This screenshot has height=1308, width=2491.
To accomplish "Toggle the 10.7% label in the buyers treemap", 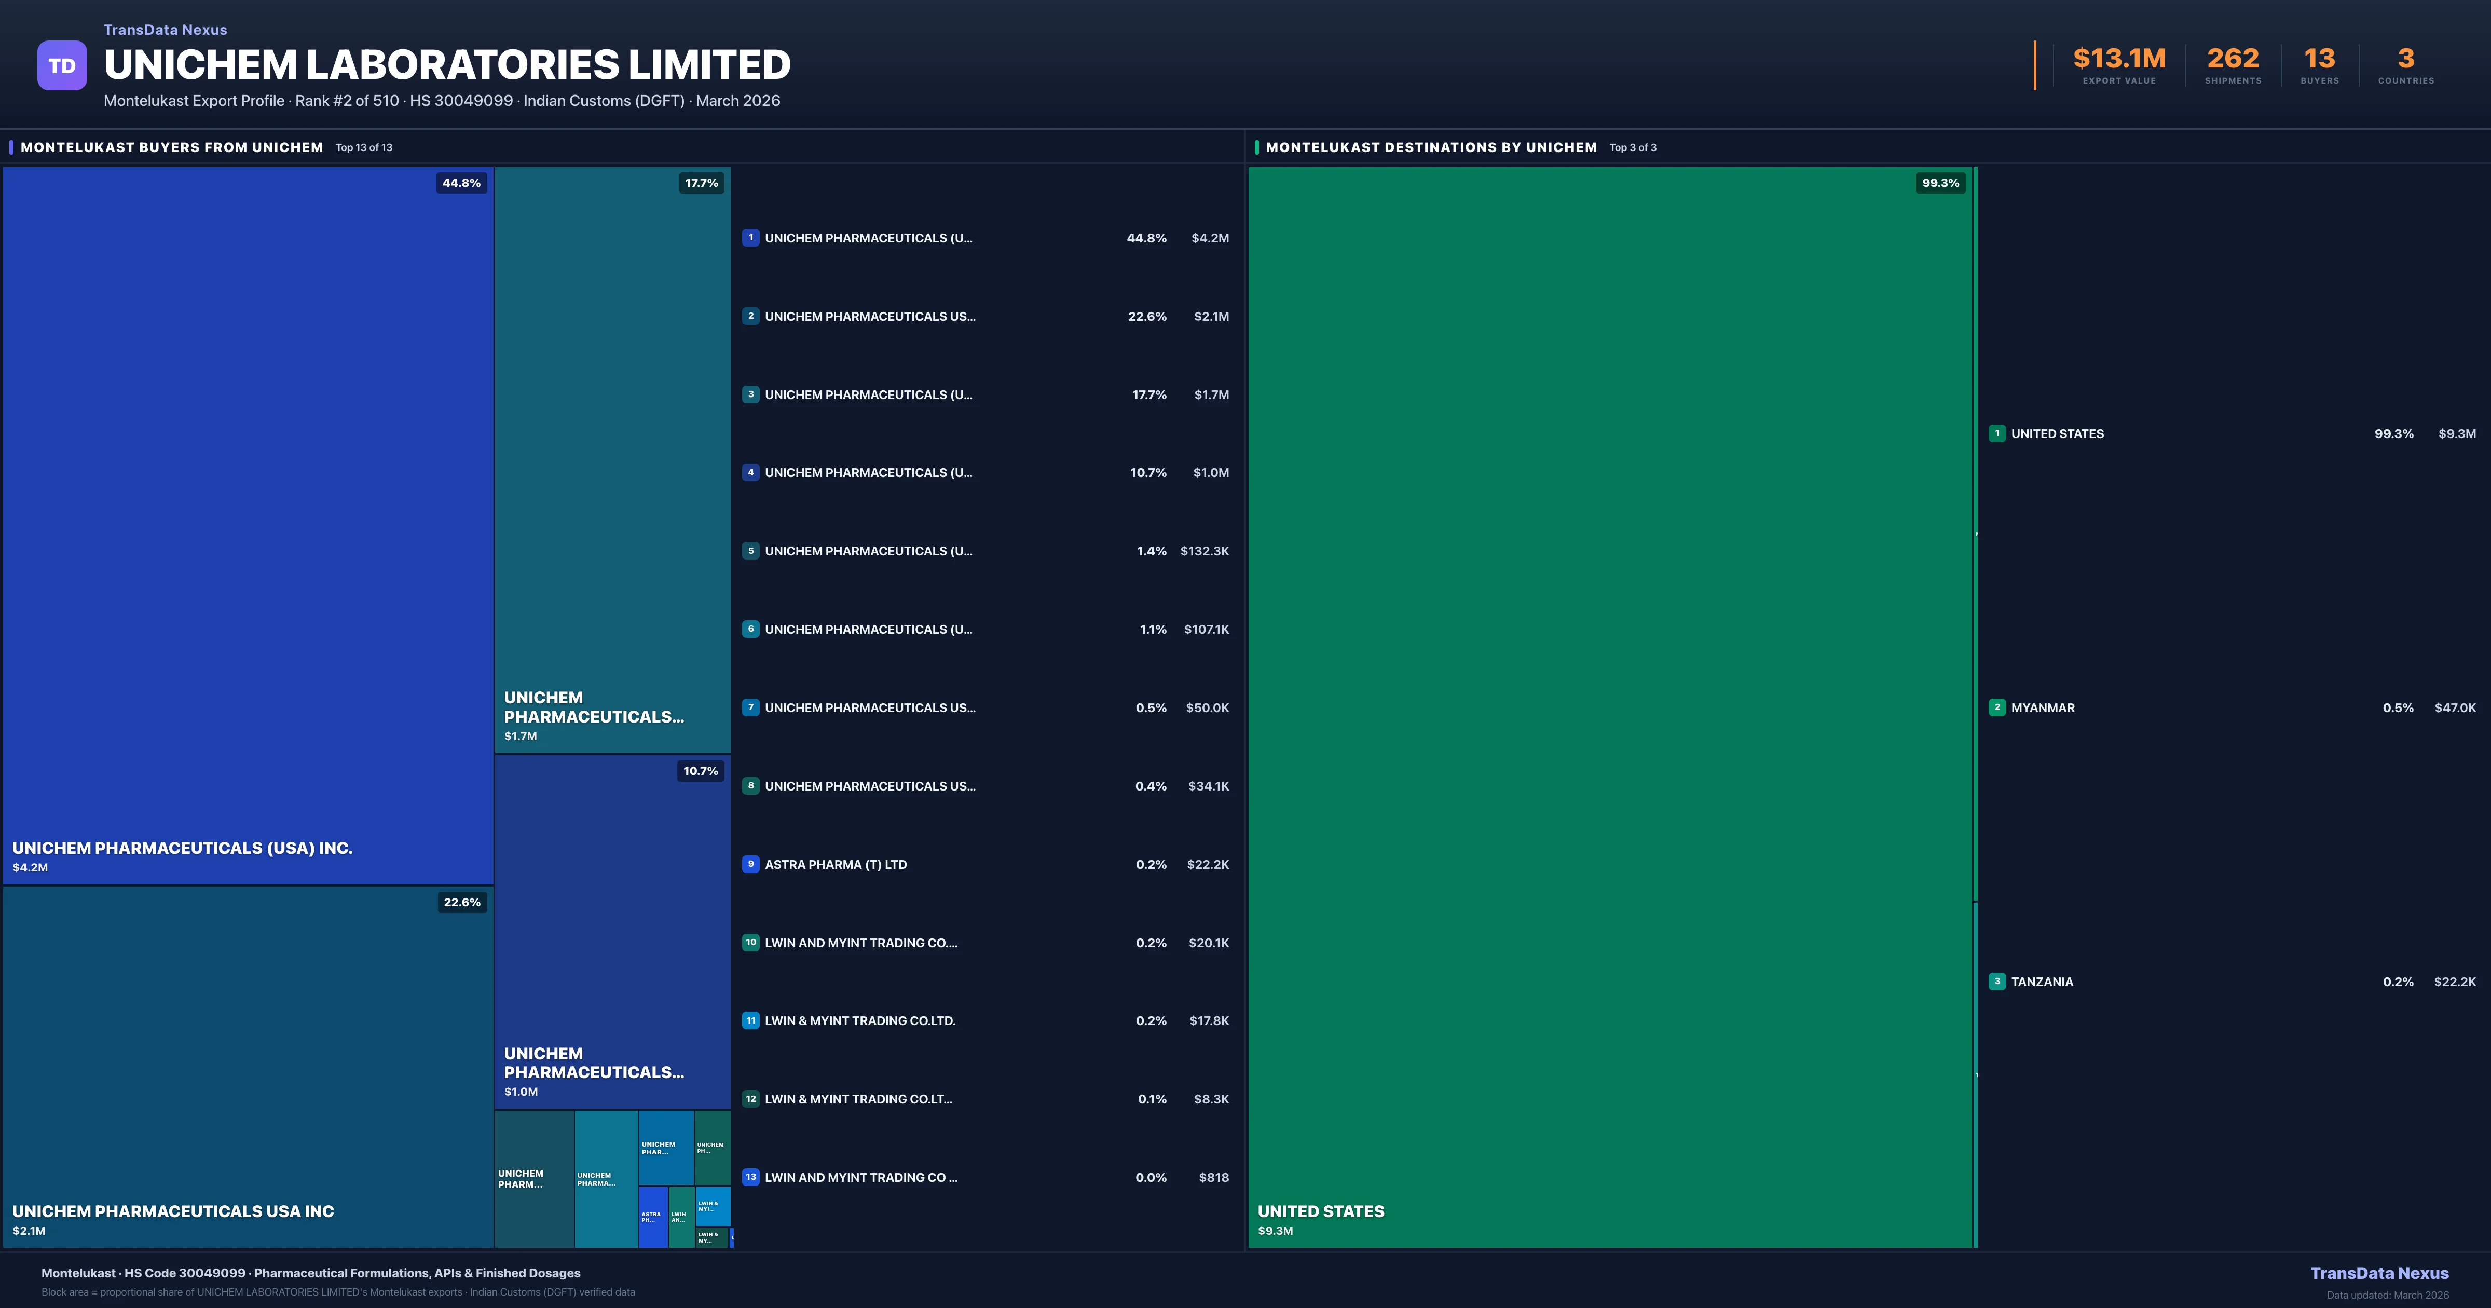I will pos(700,771).
